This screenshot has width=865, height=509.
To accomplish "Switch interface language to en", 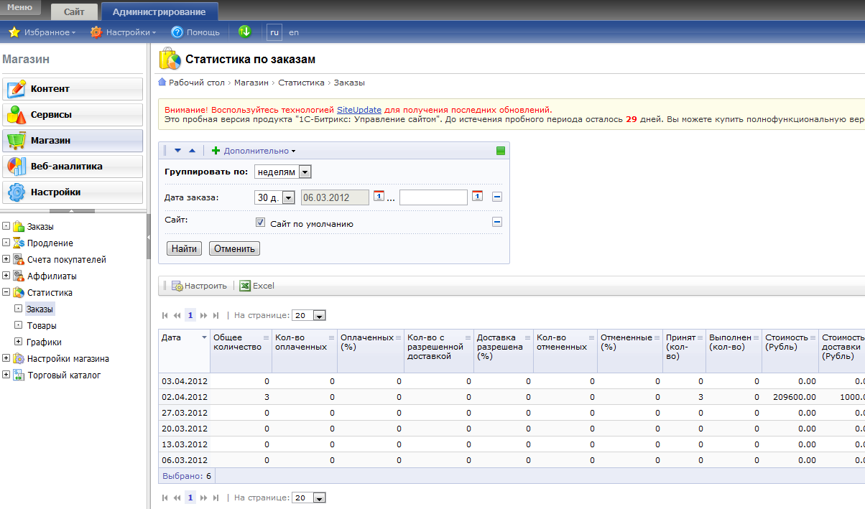I will pos(294,32).
